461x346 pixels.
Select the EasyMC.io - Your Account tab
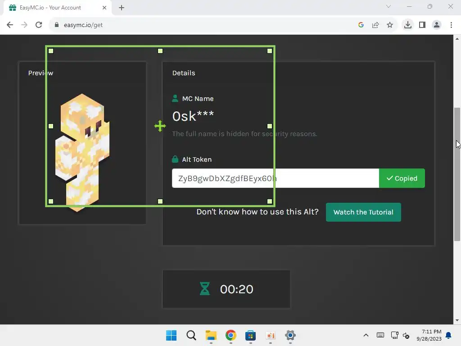tap(58, 8)
